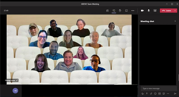Open the More actions ellipsis menu
179x97 pixels.
pyautogui.click(x=133, y=11)
